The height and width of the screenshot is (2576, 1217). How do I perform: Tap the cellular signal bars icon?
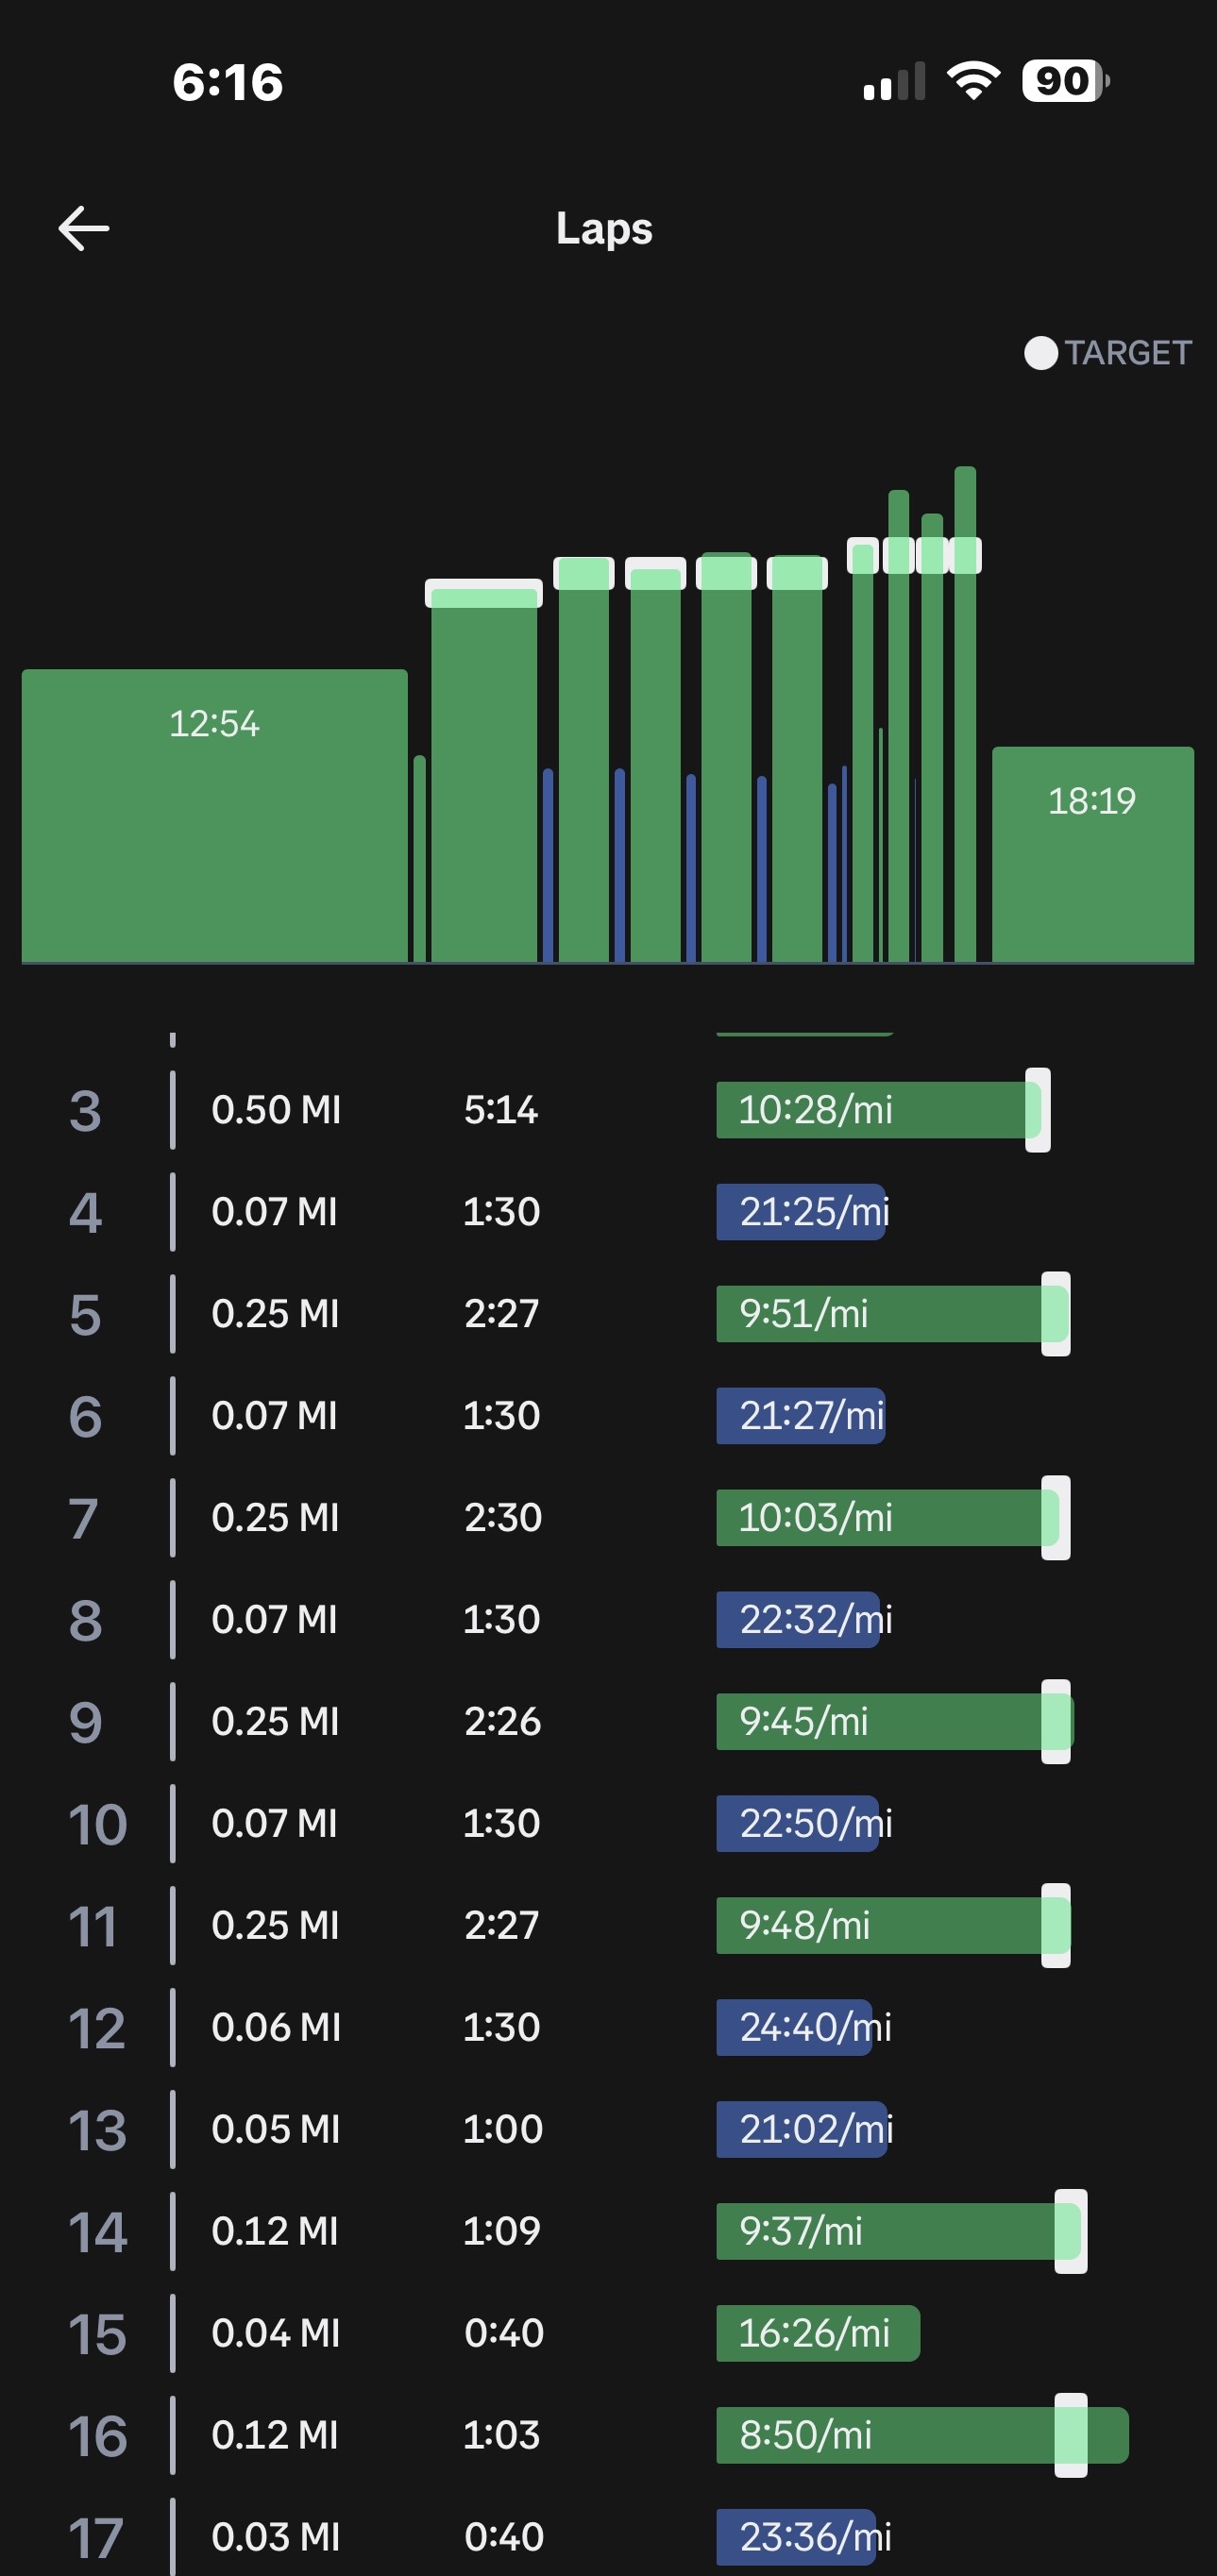(x=893, y=82)
